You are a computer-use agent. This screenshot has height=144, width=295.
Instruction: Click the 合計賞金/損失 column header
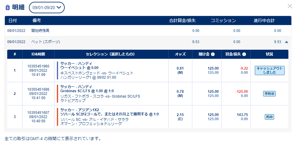tap(182, 21)
